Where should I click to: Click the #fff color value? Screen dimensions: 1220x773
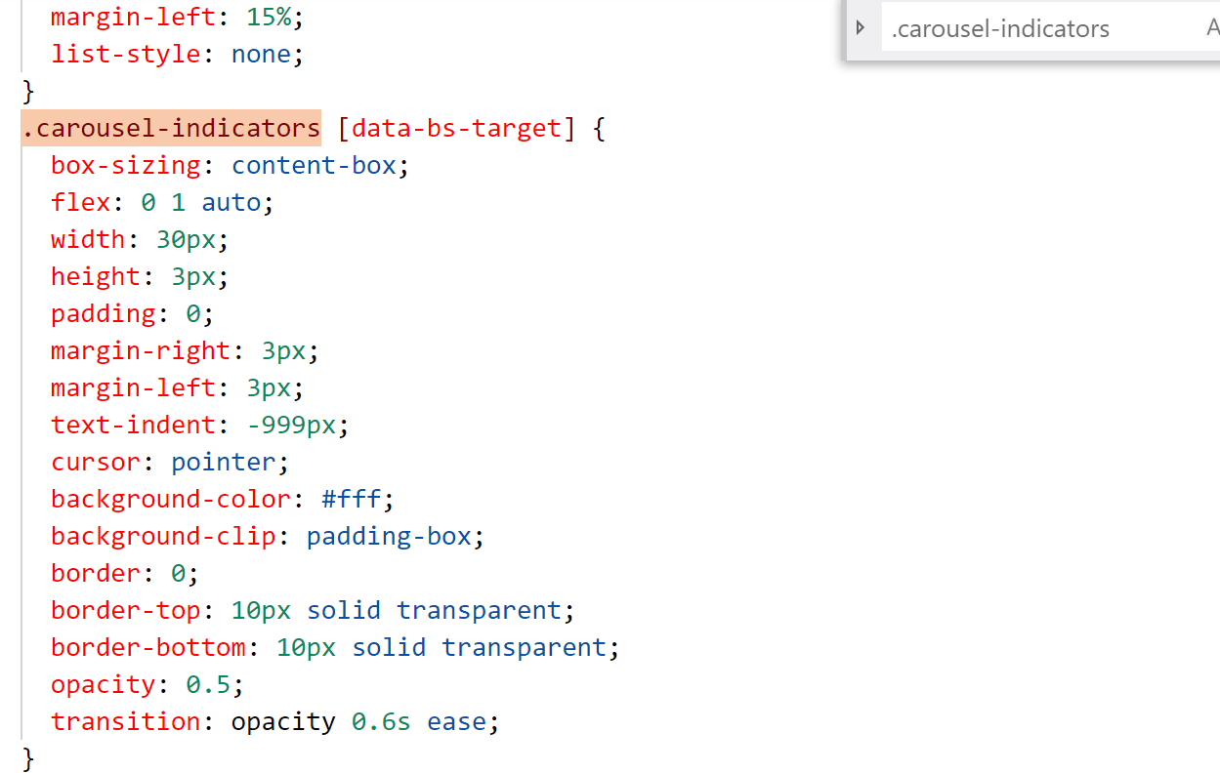pos(351,499)
